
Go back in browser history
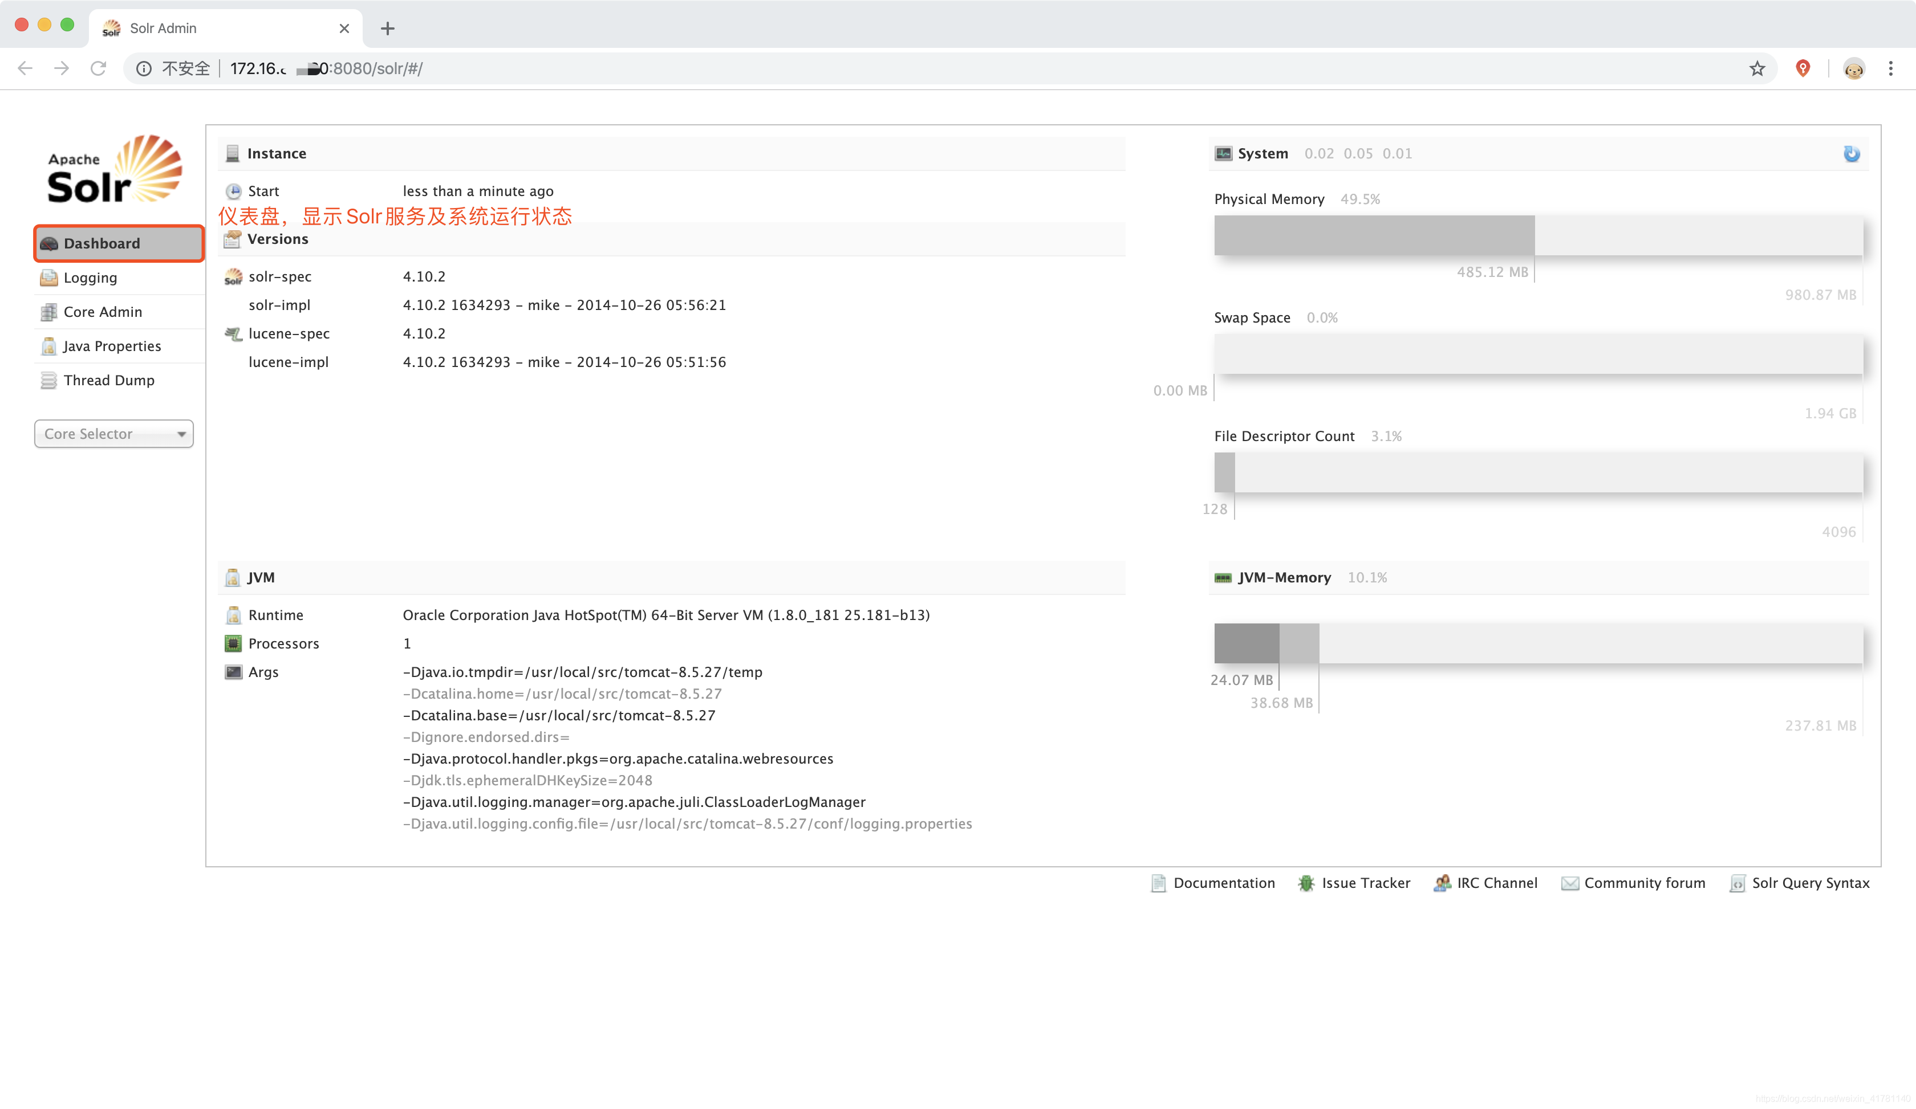coord(25,68)
